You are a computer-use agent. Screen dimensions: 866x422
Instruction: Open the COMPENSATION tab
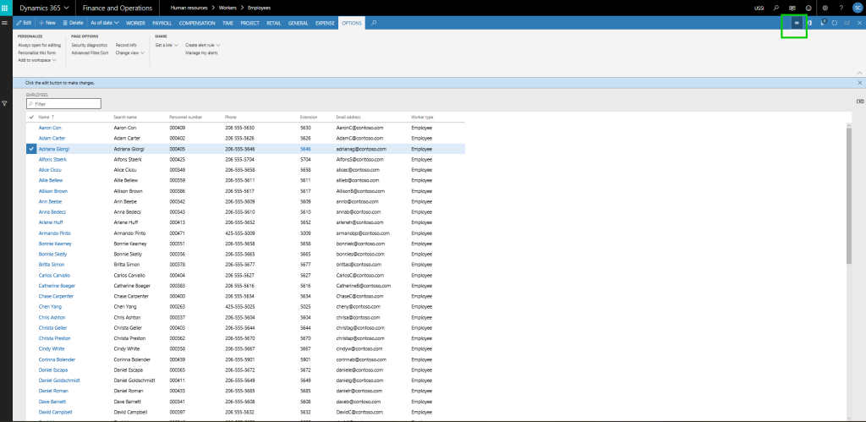pyautogui.click(x=197, y=23)
